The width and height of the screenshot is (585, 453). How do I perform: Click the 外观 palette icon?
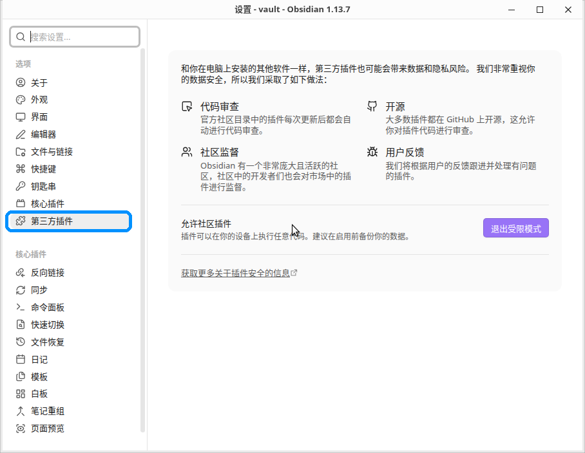[x=21, y=100]
